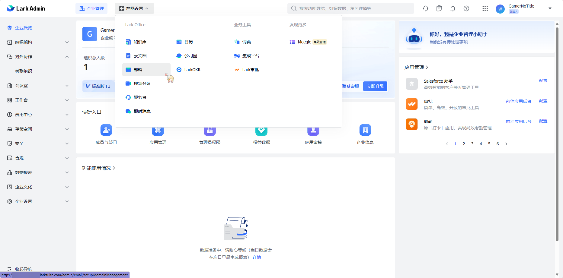Click 配置 link for Salesforce 助手
The height and width of the screenshot is (278, 563).
coord(543,81)
